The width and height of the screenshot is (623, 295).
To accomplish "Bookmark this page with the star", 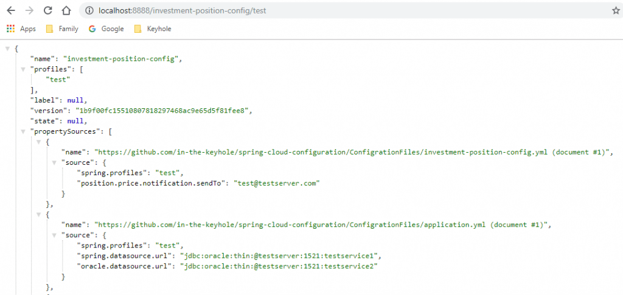I will 615,11.
